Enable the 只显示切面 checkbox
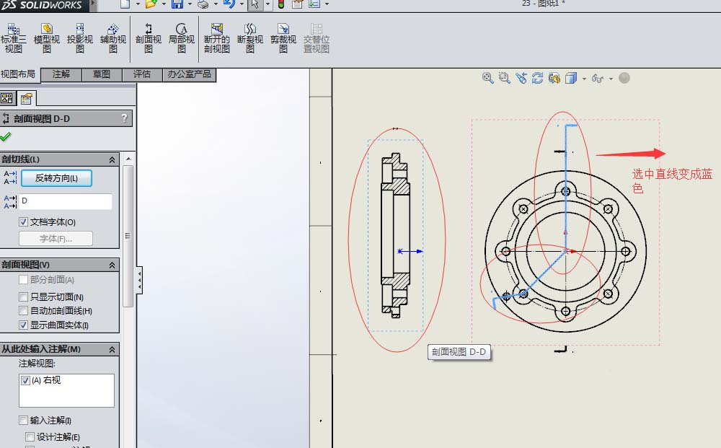Viewport: 721px width, 448px height. coord(23,297)
